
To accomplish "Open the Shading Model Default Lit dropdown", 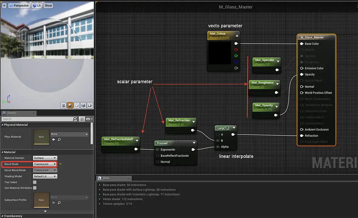I will tap(45, 176).
